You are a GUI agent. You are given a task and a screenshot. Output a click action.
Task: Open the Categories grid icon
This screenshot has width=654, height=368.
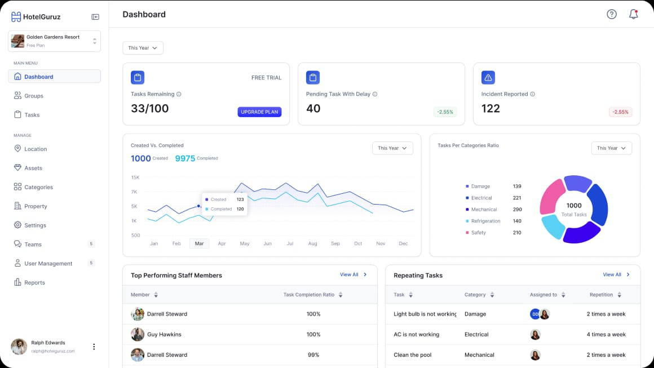(19, 187)
